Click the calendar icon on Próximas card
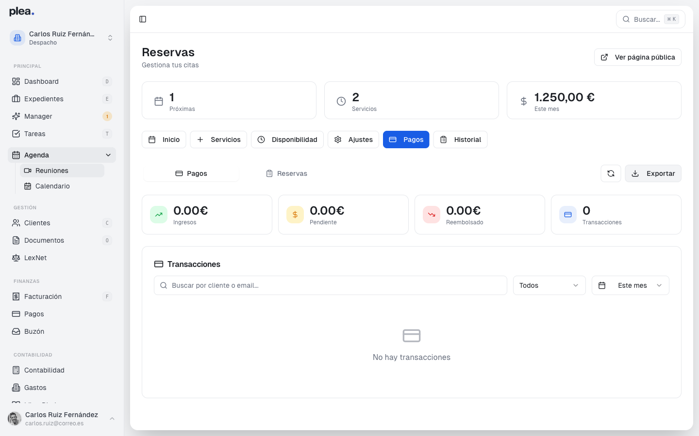This screenshot has width=699, height=436. point(159,101)
